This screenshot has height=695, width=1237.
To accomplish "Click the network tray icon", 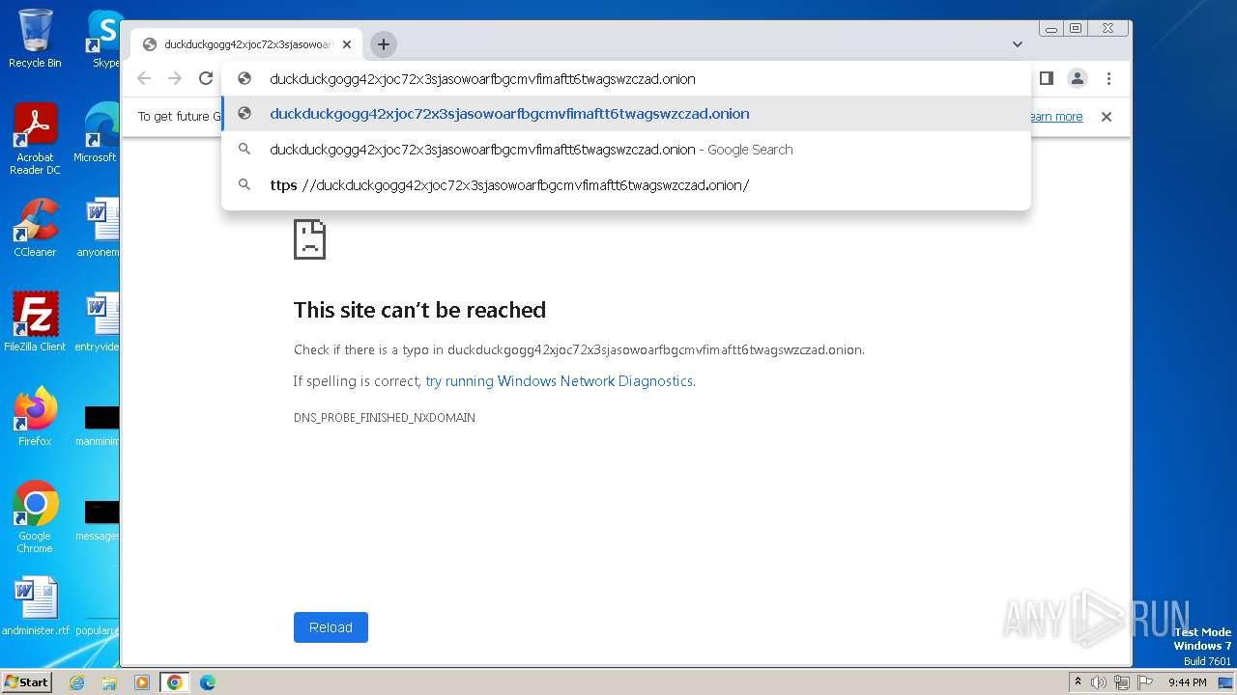I will [1122, 682].
